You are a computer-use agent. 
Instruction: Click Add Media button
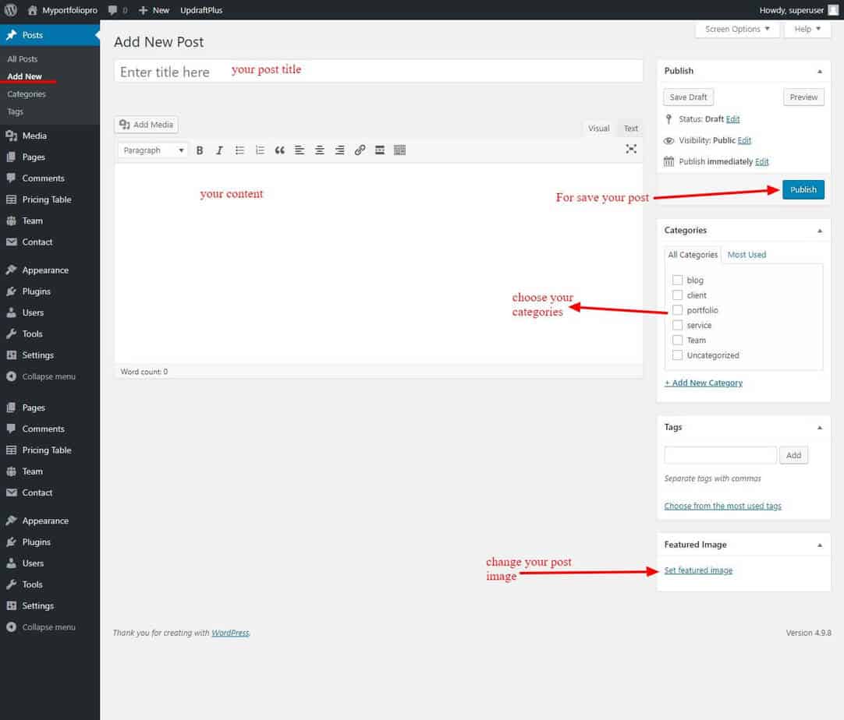[147, 125]
